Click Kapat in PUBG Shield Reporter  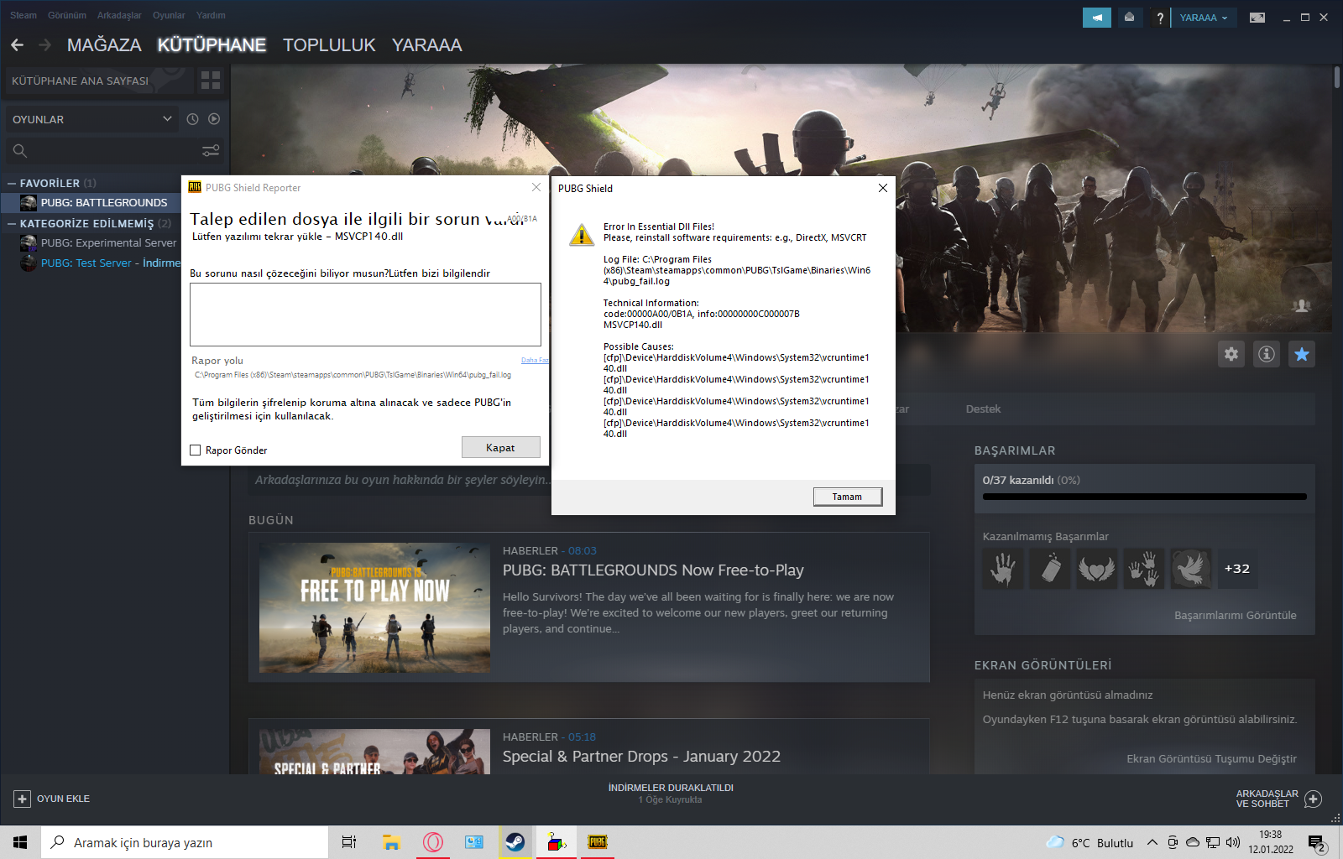pyautogui.click(x=500, y=447)
